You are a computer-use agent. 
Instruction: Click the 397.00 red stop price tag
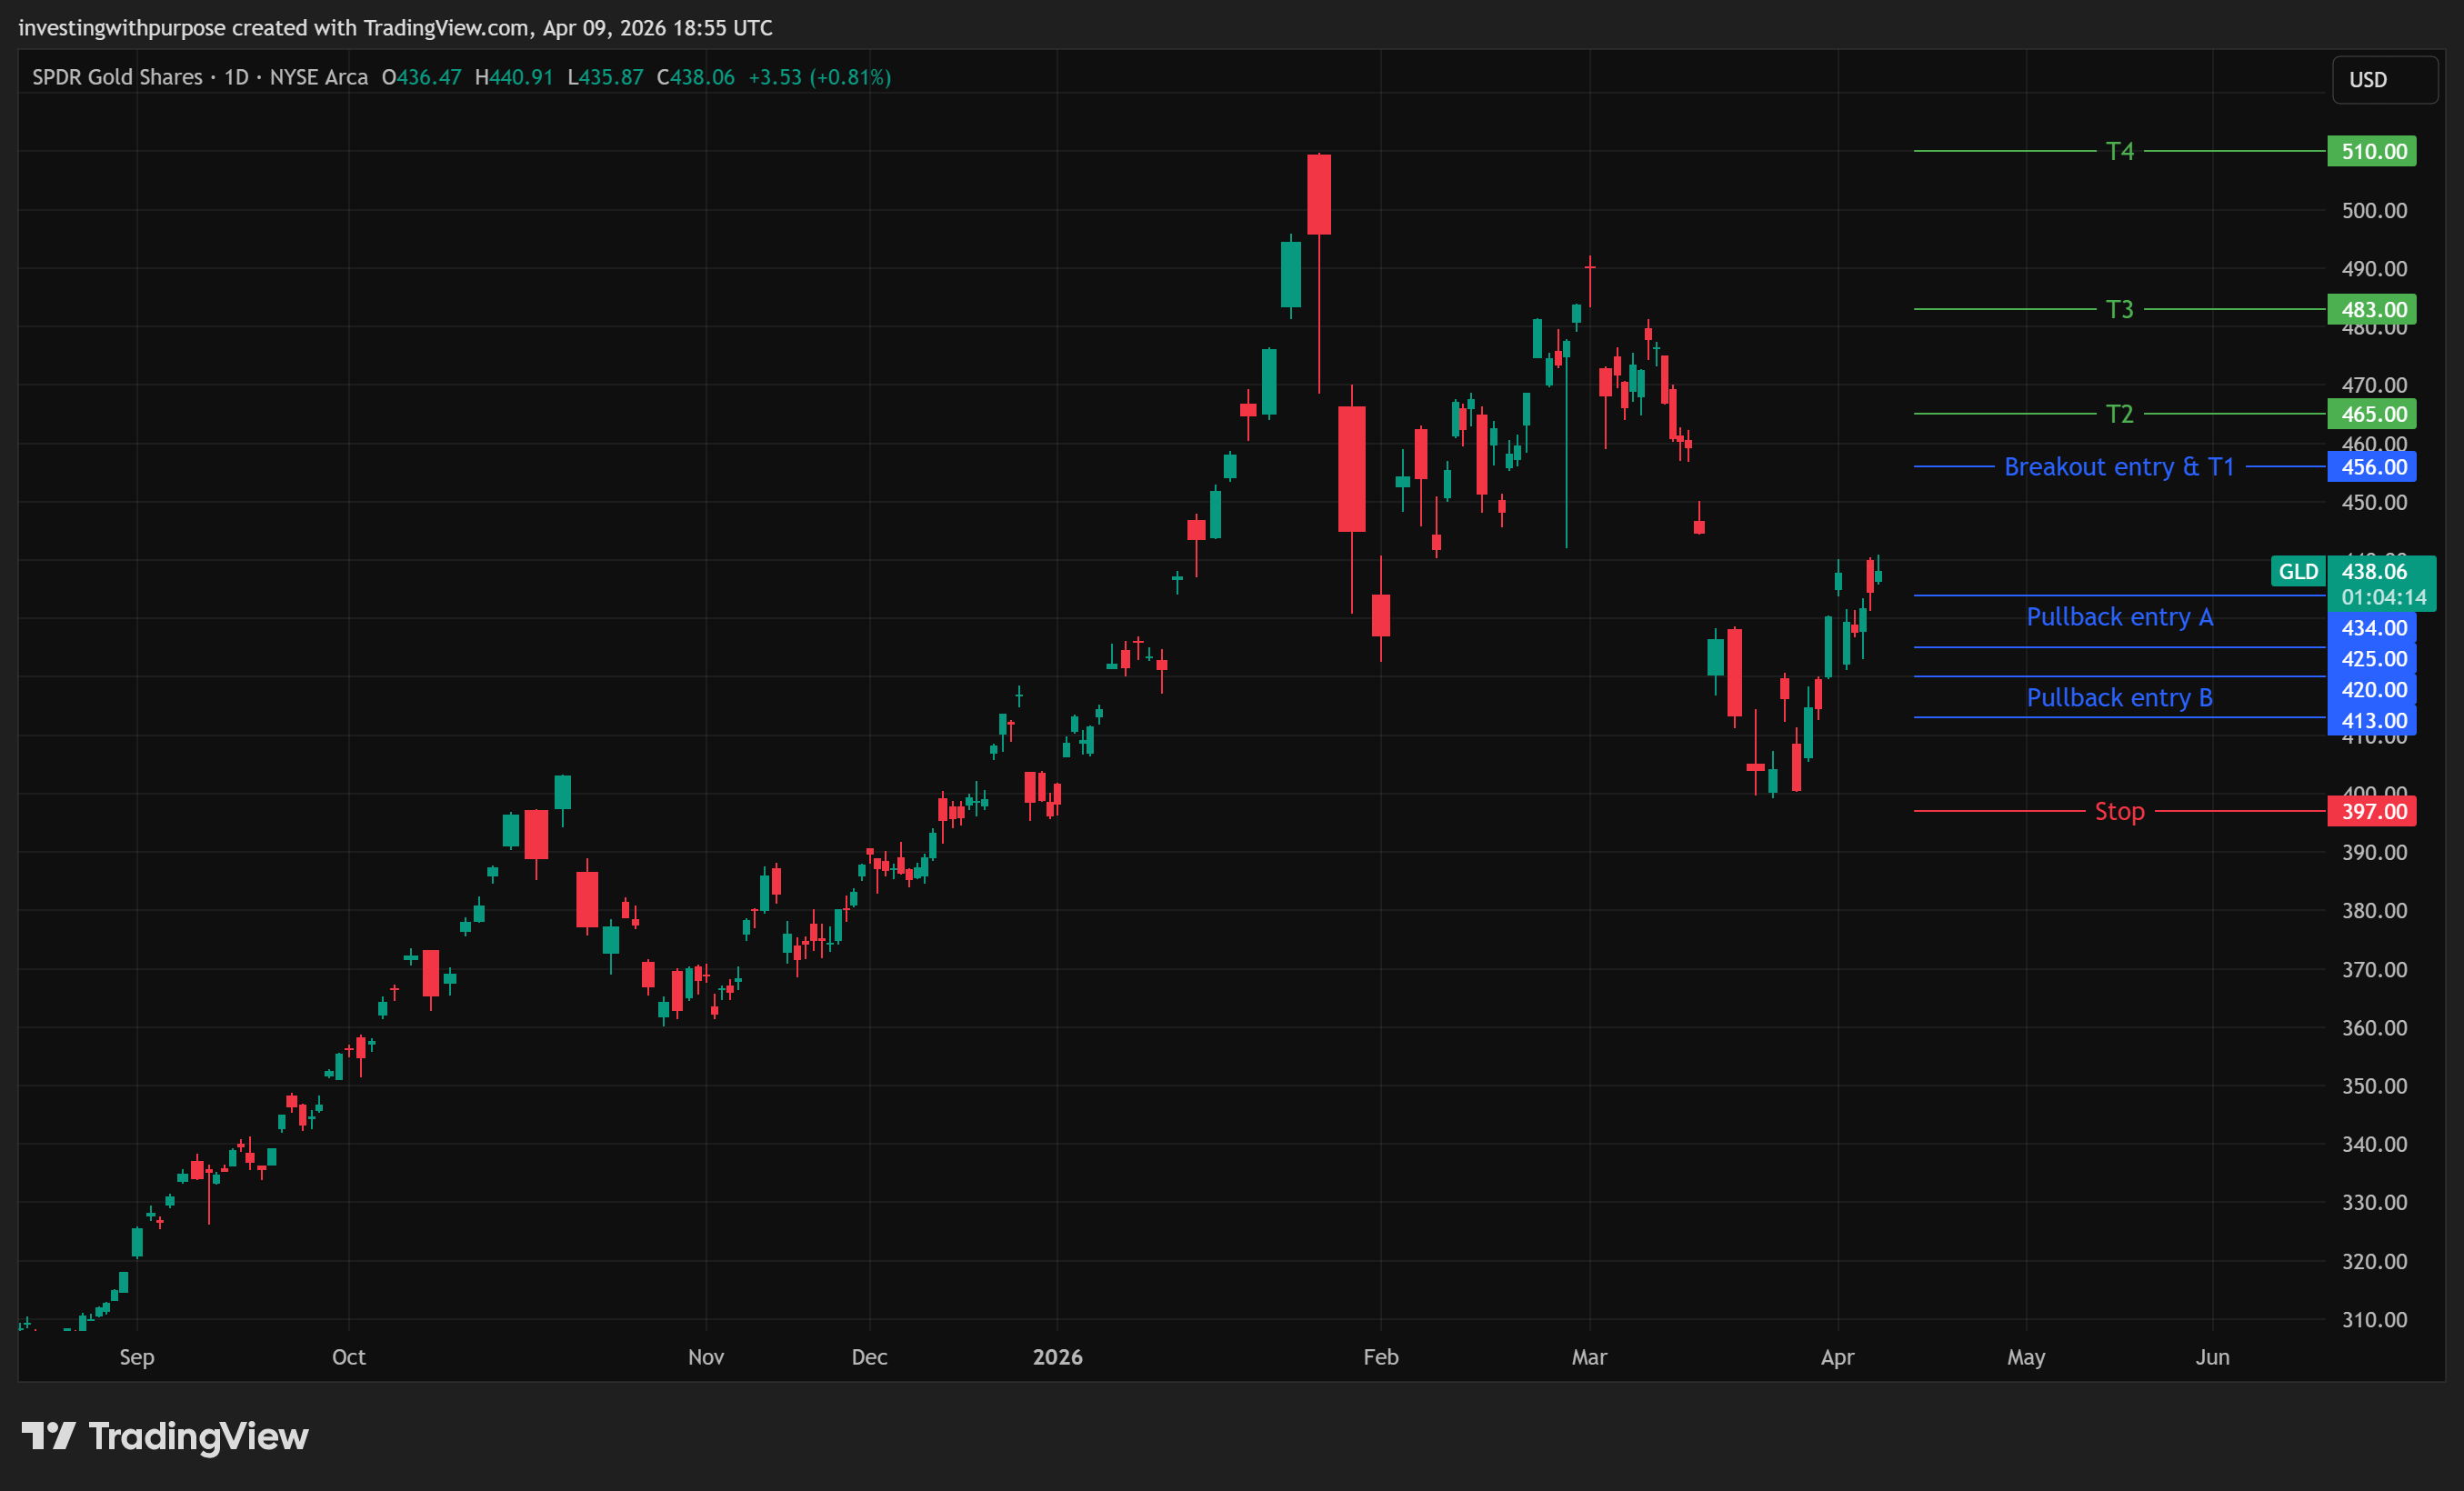pos(2371,811)
